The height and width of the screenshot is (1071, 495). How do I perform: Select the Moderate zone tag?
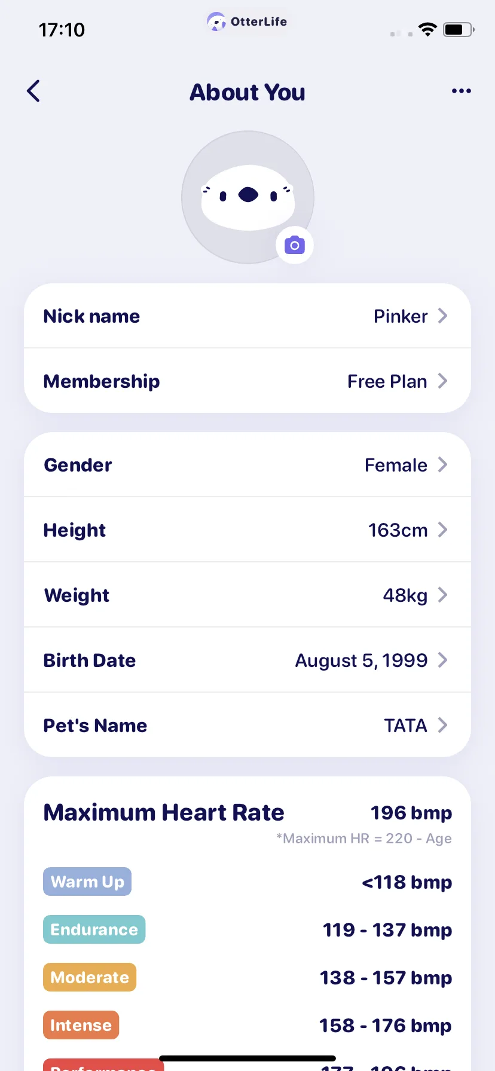coord(90,977)
